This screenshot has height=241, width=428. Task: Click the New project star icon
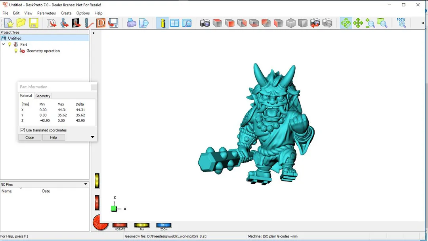[9, 23]
